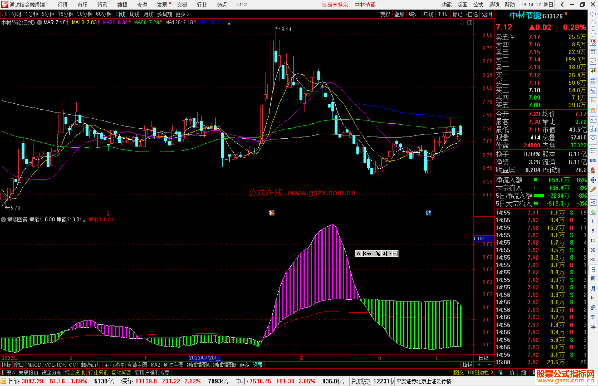Screen dimensions: 598x386
Task: Open dropdown circle next to 量能图谱
Action: 3,220
